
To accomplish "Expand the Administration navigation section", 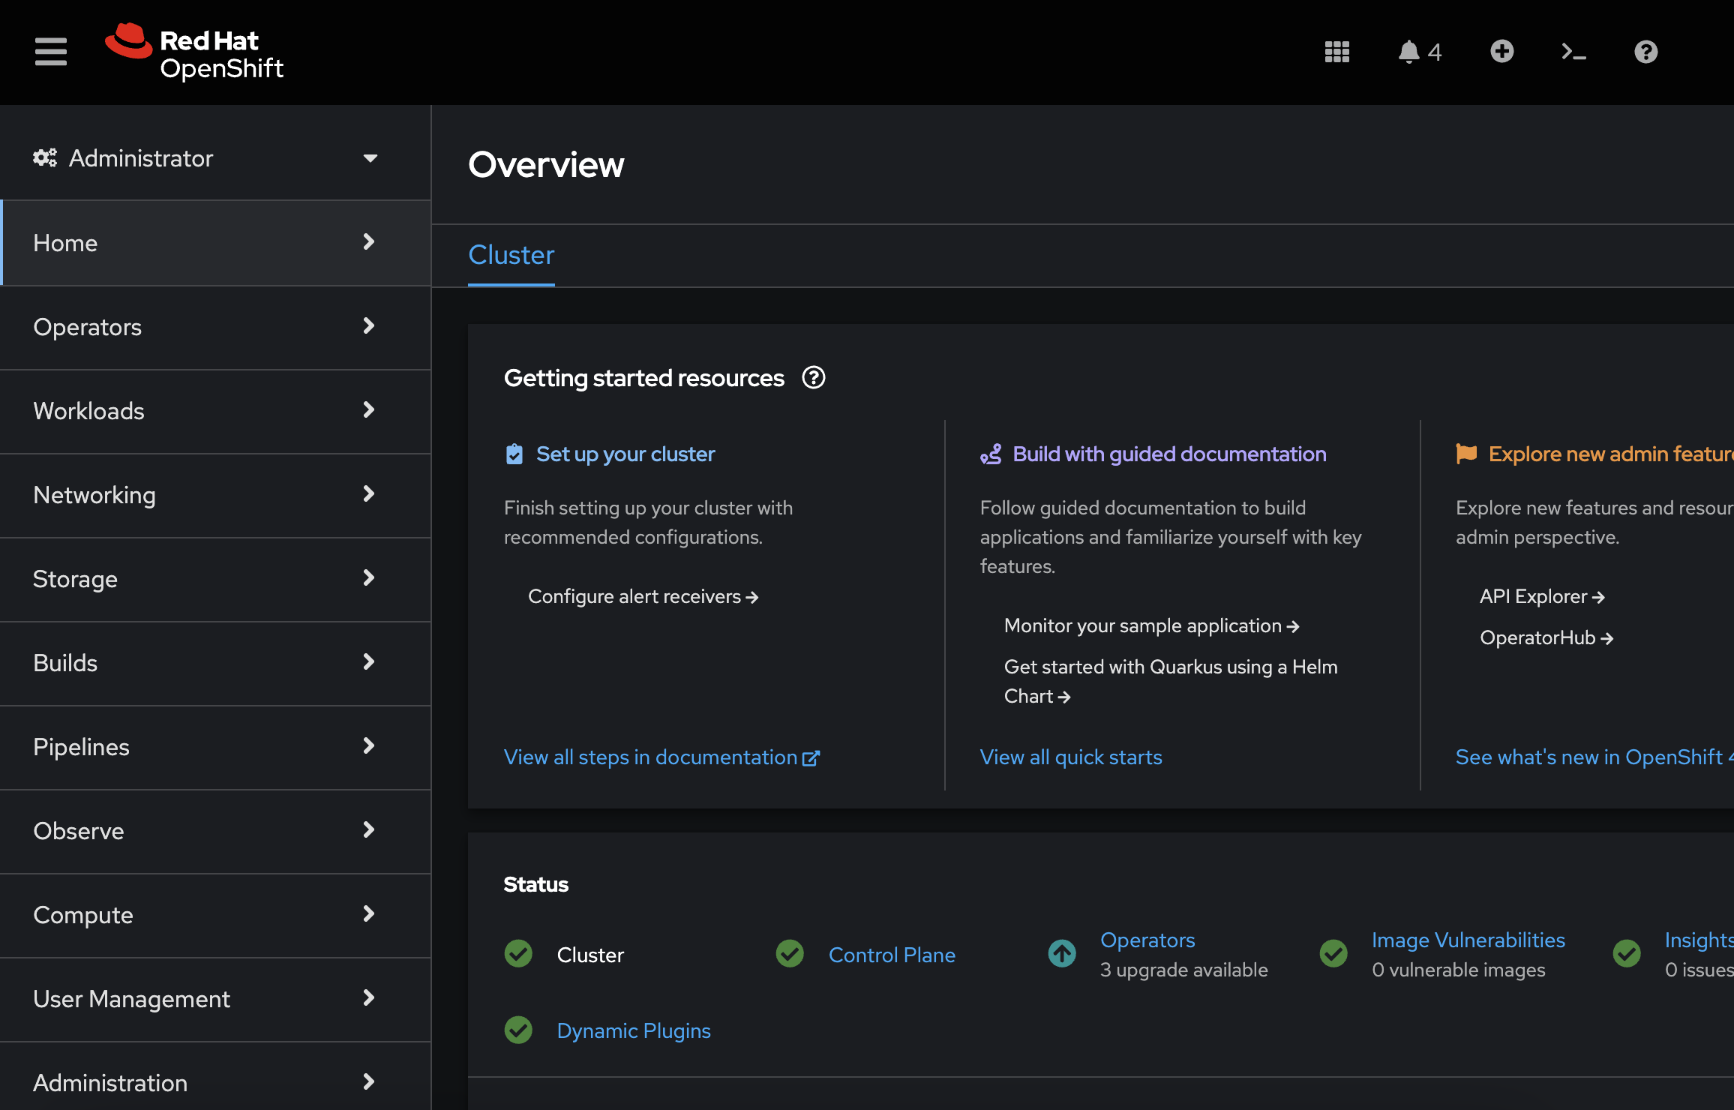I will [215, 1076].
